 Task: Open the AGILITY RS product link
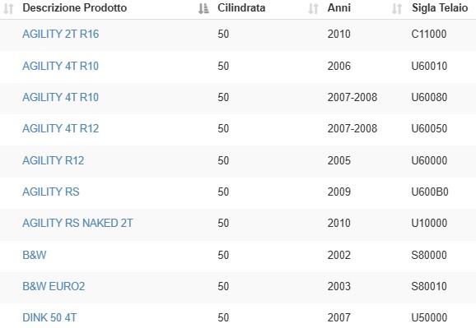(51, 192)
